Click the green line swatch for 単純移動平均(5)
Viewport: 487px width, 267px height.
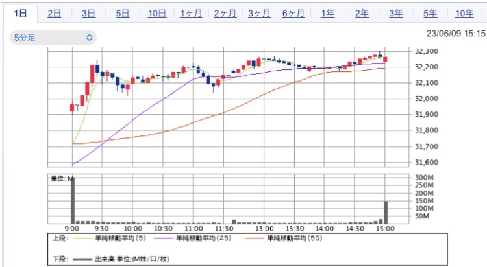point(82,238)
